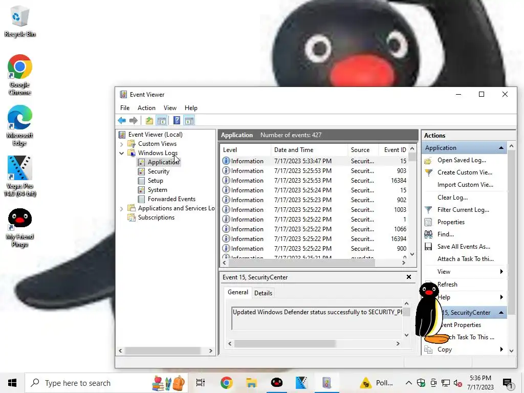Click console tree horizontal scrollbar
Viewport: 524px width, 393px height.
coord(162,351)
